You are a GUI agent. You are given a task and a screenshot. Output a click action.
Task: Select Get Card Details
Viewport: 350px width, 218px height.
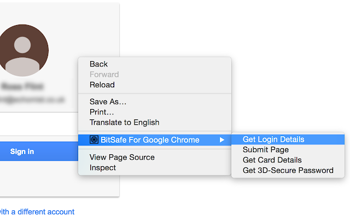click(x=272, y=160)
